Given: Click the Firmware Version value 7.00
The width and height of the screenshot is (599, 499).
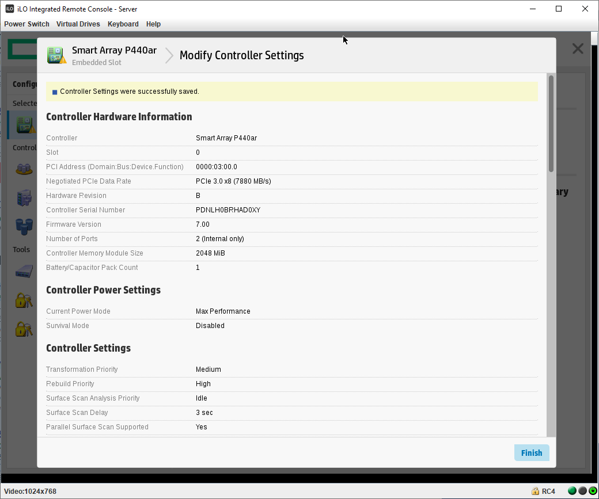Looking at the screenshot, I should [203, 224].
